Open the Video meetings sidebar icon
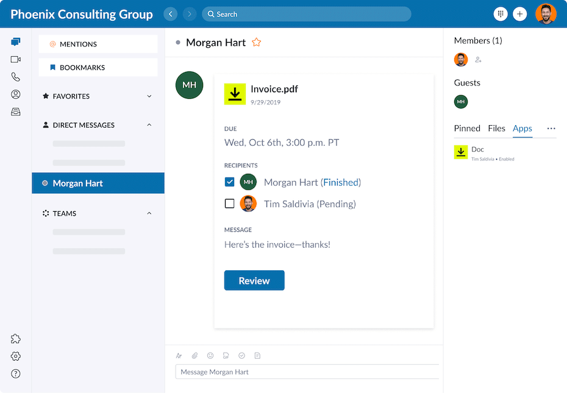Viewport: 567px width, 393px height. pos(16,59)
